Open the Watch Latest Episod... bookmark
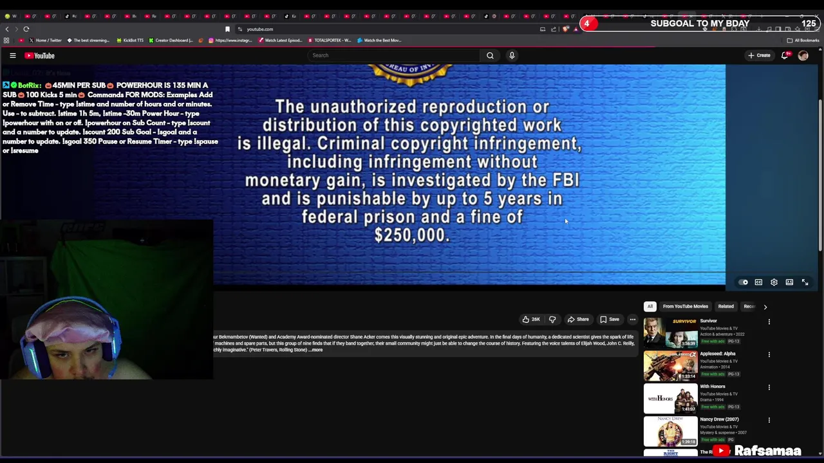Screen dimensions: 824x463 click(x=280, y=41)
